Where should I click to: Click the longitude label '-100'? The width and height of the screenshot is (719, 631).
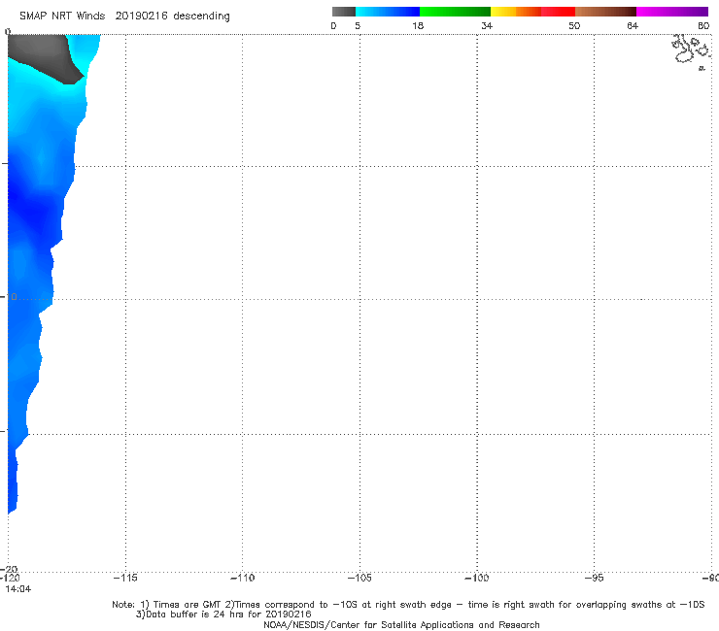(x=477, y=578)
